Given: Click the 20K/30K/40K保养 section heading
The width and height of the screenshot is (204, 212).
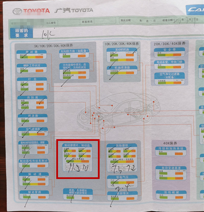Looking at the screenshot, I should pyautogui.click(x=170, y=44).
